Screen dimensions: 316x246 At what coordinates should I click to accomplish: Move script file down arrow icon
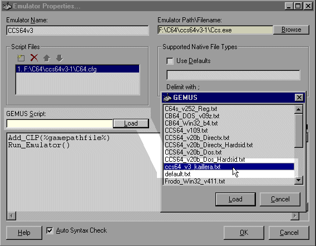(x=60, y=58)
